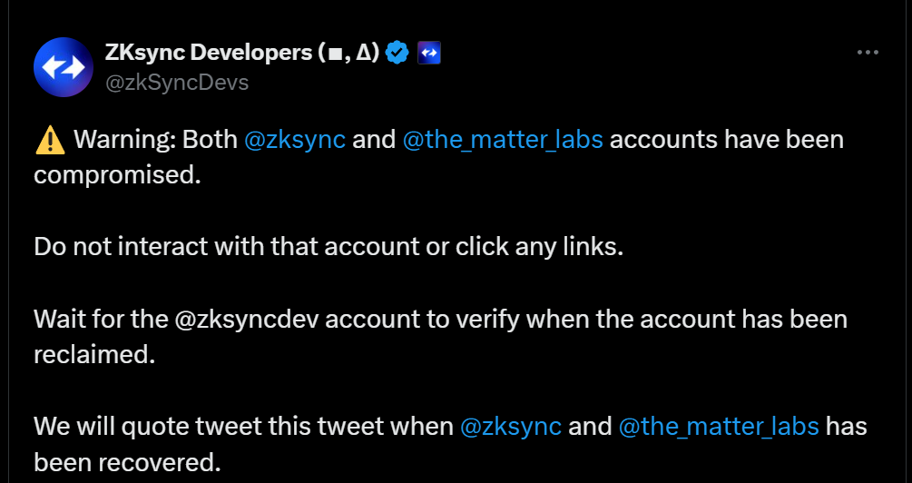912x483 pixels.
Task: Open @zksync mention in the last paragraph
Action: coord(511,427)
